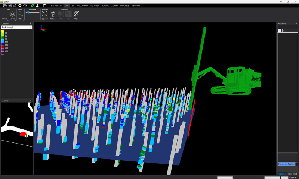The width and height of the screenshot is (299, 179).
Task: Open the Filter holes funnel tool
Action: tap(53, 15)
